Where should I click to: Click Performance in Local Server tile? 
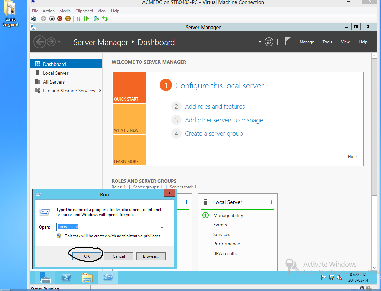pos(226,244)
